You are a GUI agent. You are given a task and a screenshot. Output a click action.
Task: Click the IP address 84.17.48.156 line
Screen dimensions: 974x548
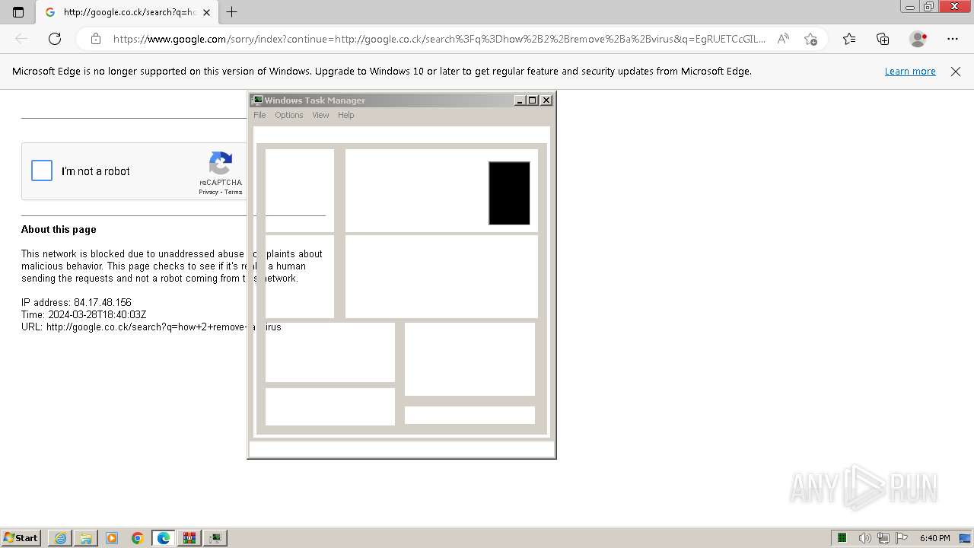point(76,302)
